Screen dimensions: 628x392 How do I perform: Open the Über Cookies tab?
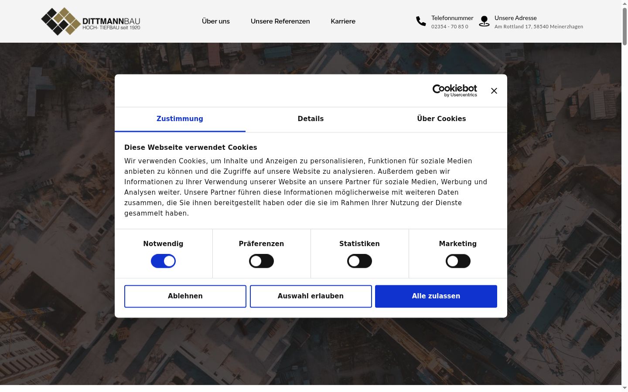441,119
